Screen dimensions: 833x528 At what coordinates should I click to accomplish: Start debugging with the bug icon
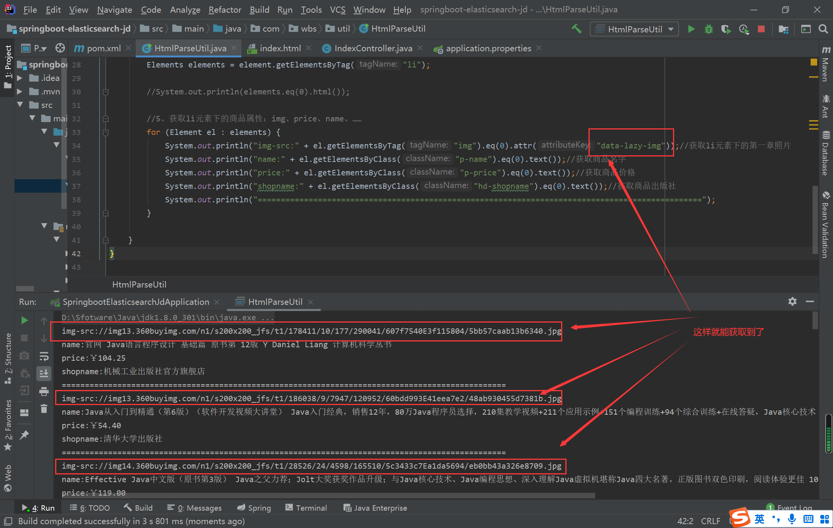708,29
